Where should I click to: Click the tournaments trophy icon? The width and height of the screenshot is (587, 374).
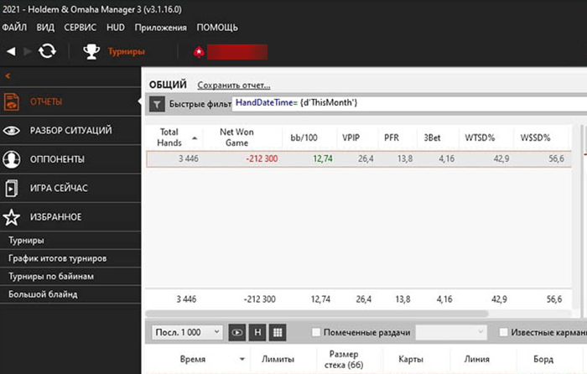(x=91, y=52)
